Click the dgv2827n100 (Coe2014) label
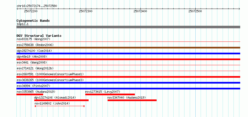Image resolution: width=248 pixels, height=117 pixels. point(34,51)
